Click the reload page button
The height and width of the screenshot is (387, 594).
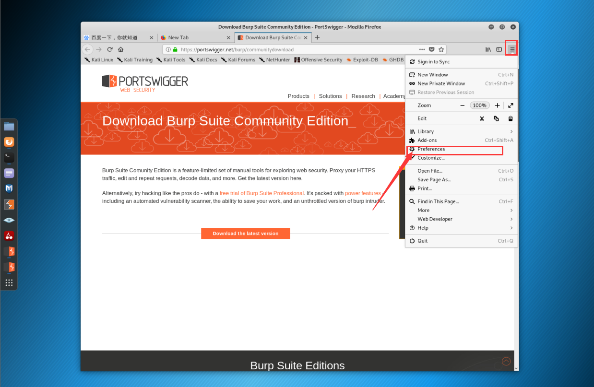coord(110,49)
